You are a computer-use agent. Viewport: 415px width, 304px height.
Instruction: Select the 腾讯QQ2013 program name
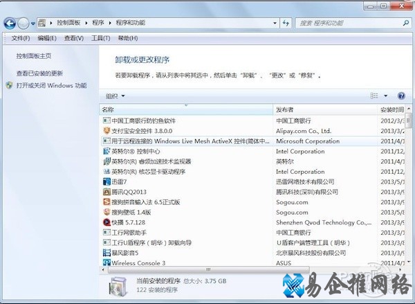click(129, 192)
